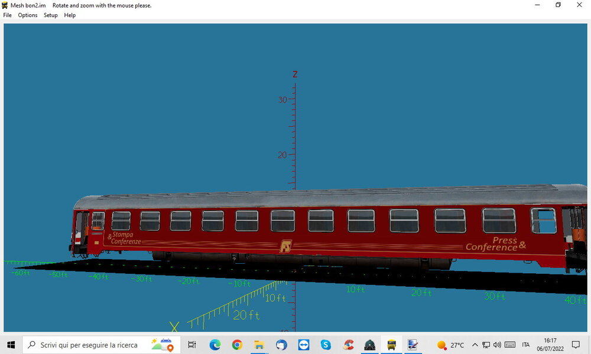Open network settings tray icon
This screenshot has width=591, height=354.
click(486, 345)
